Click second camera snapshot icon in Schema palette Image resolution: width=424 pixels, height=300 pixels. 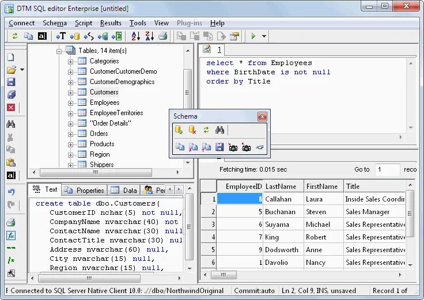[246, 147]
